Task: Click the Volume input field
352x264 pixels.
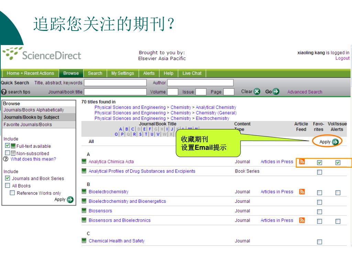Action: tap(173, 92)
